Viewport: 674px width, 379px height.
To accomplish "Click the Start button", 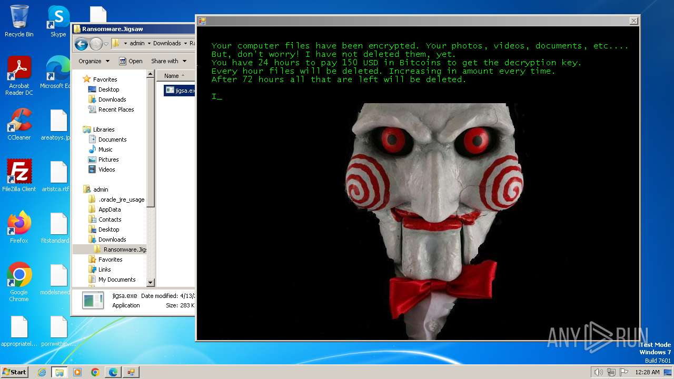I will (14, 372).
